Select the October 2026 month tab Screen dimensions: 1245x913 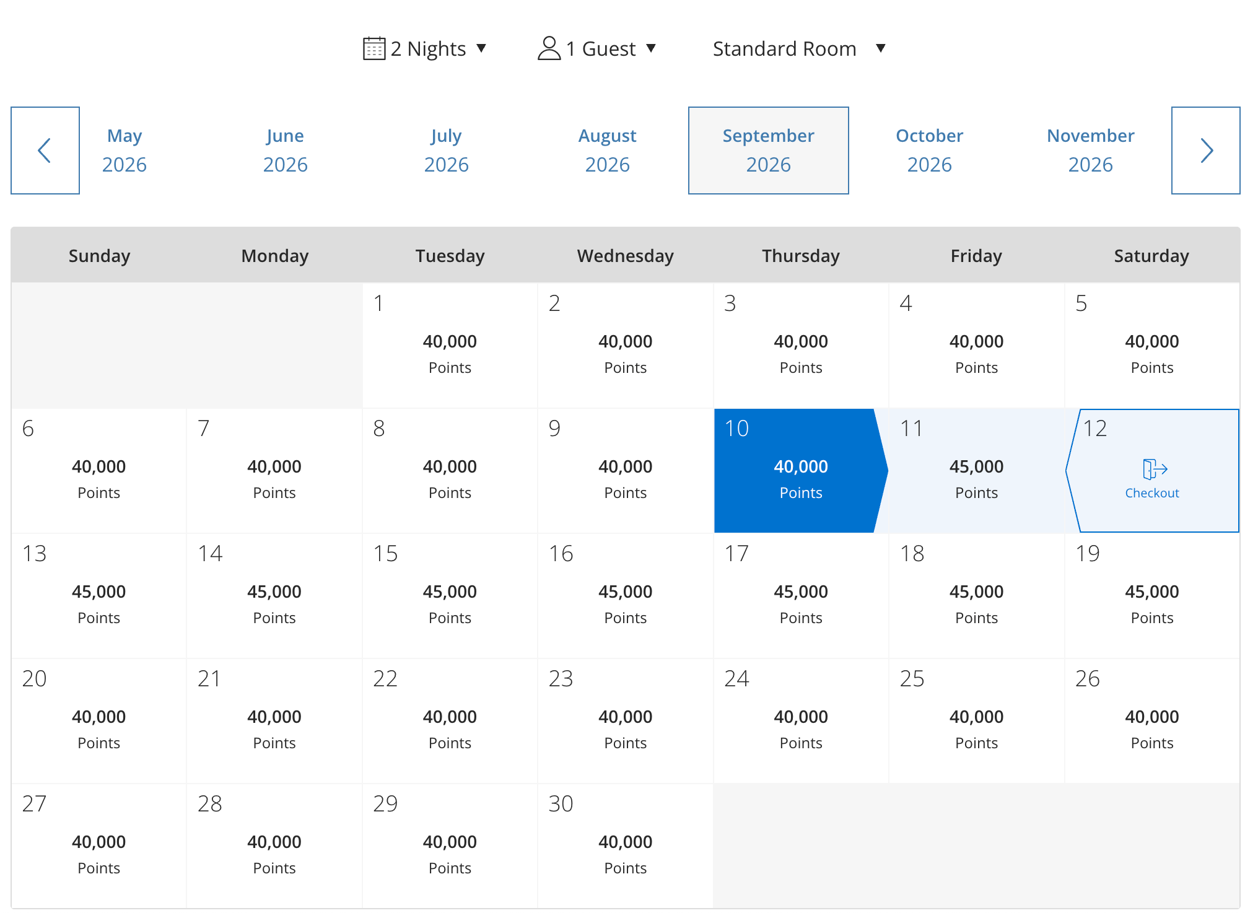click(929, 151)
